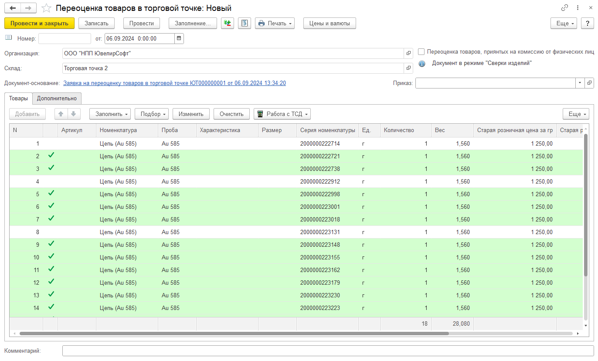Open the Подбор dropdown

tap(152, 114)
